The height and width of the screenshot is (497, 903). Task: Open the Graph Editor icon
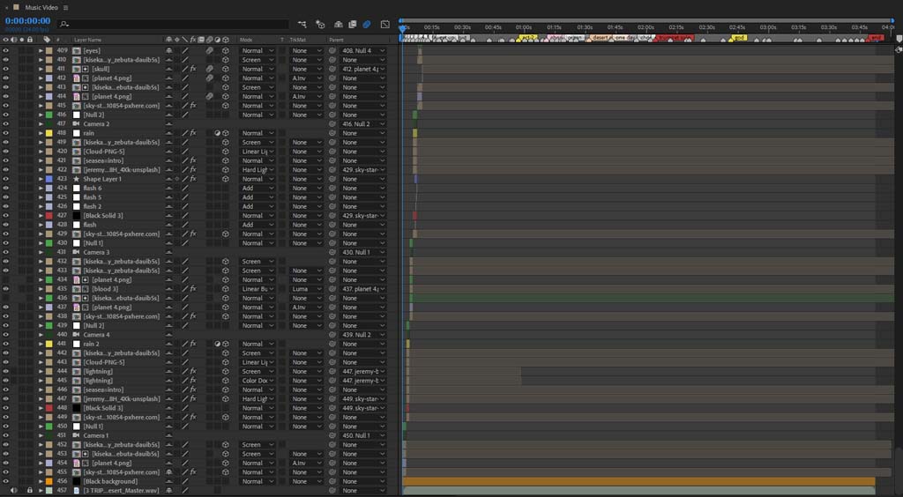click(385, 24)
